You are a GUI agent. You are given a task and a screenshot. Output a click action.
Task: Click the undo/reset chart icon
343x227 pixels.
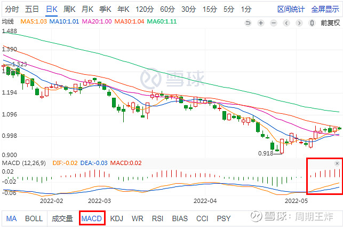[x=248, y=23]
